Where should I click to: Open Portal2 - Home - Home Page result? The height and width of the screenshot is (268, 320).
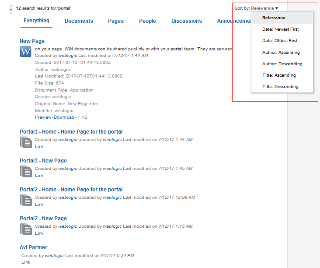[x=71, y=190]
